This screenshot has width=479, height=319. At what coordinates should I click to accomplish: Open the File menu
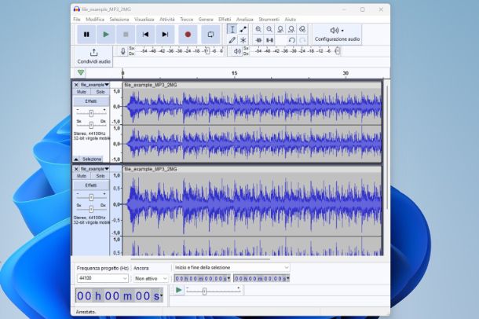tap(77, 19)
